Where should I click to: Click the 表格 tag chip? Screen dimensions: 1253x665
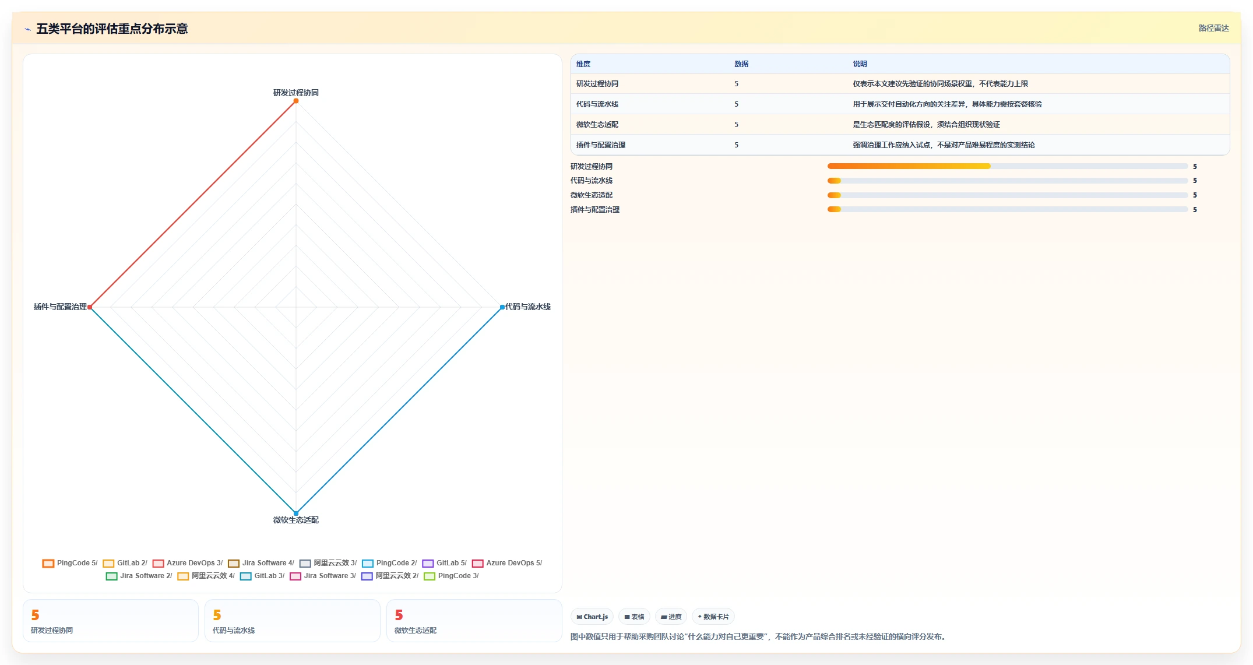[634, 617]
